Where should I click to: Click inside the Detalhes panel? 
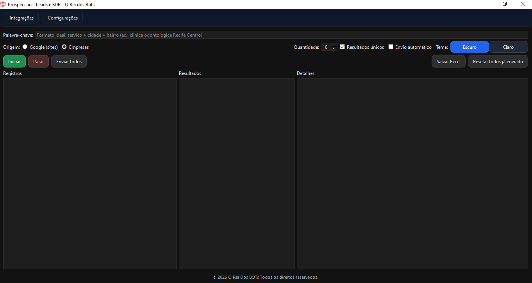pyautogui.click(x=412, y=174)
